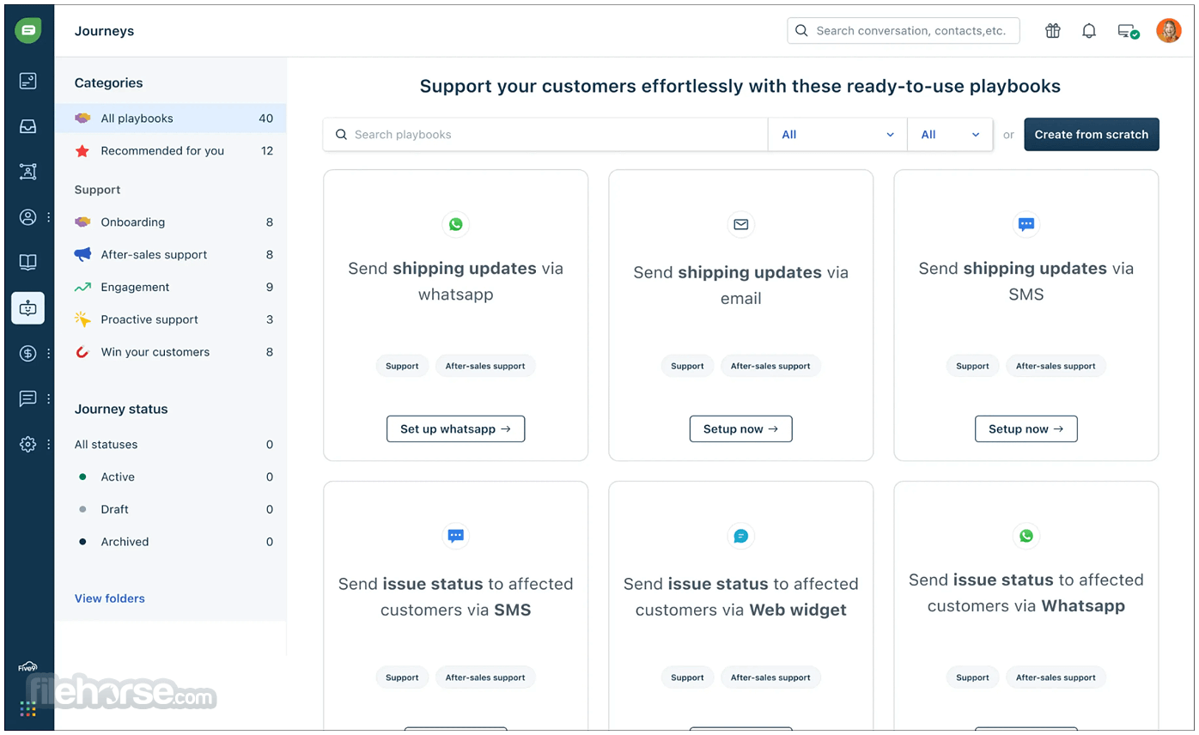The image size is (1199, 735).
Task: Click WhatsApp icon on shipping updates card
Action: pos(456,224)
